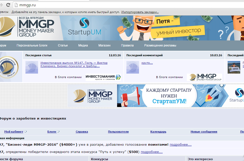Viewport: 244px width, 161px height.
Task: Click the avatar thumbnail beside круто comment
Action: click(133, 67)
